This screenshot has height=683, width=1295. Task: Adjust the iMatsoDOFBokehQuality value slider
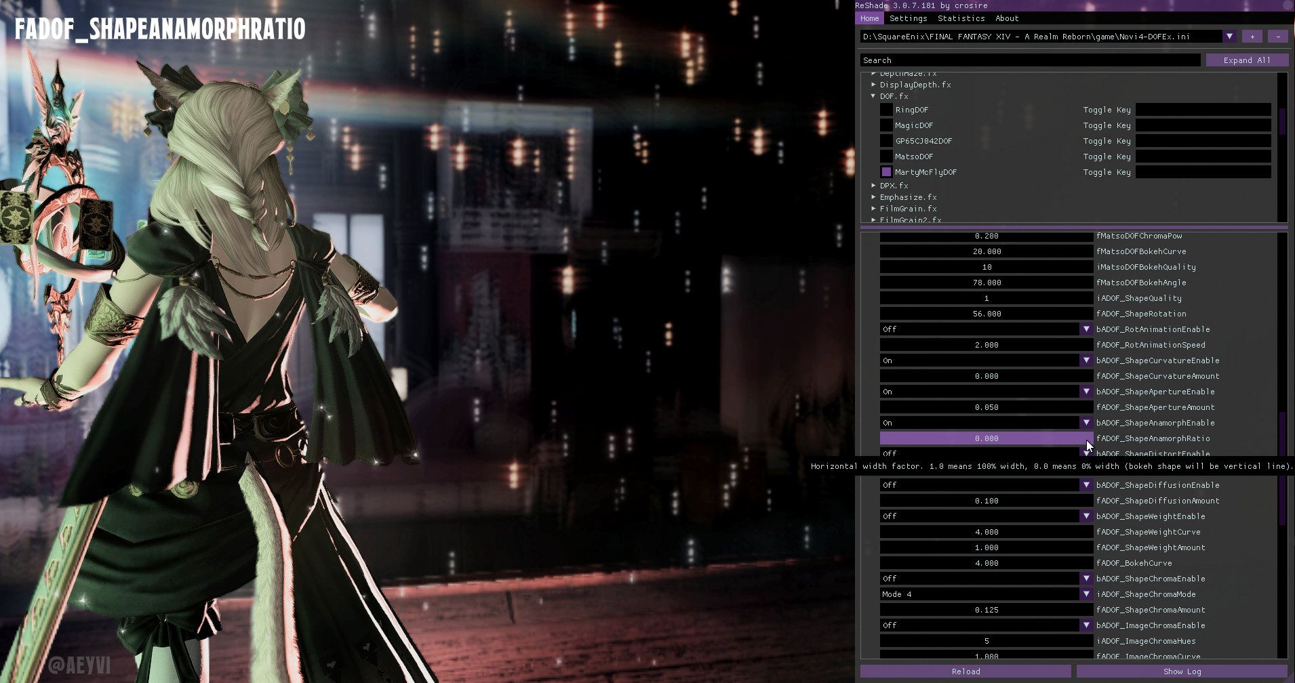tap(987, 267)
